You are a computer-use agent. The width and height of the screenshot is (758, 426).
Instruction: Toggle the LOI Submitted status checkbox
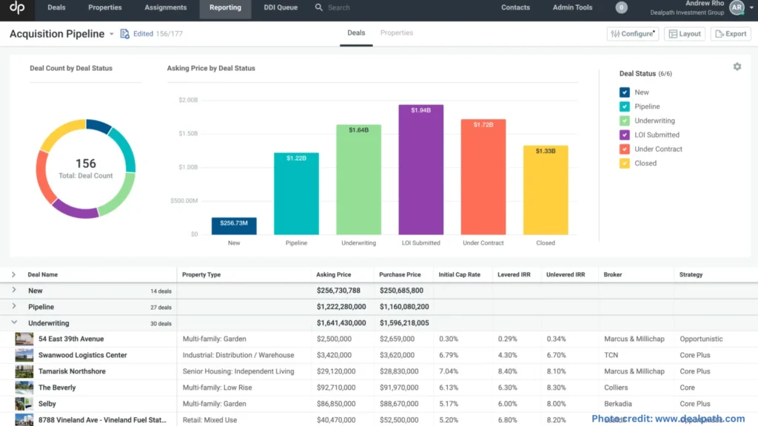(625, 135)
